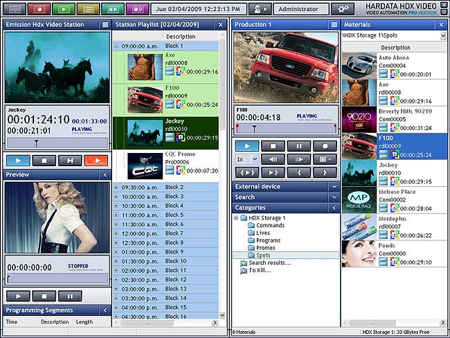This screenshot has width=450, height=338.
Task: Toggle Emission Hdx Video Station panel menu
Action: pyautogui.click(x=105, y=25)
